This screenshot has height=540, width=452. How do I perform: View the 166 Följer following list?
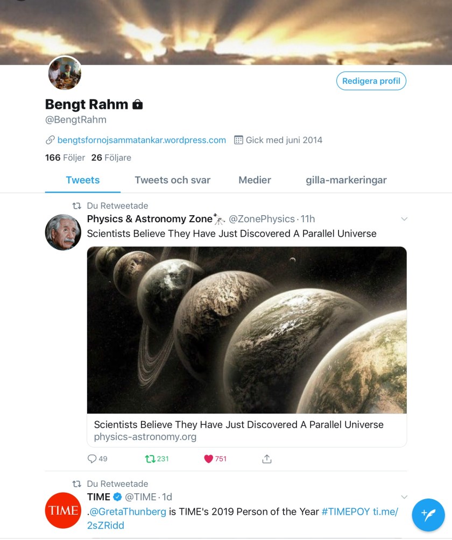coord(65,158)
